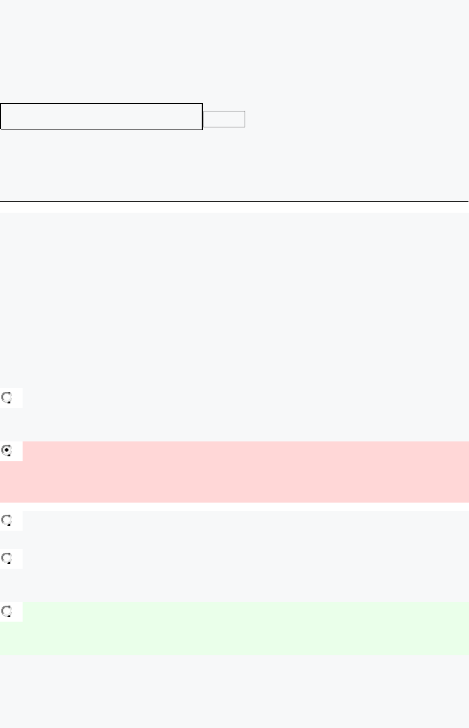
Task: Submit using the button right of the text field
Action: 224,119
